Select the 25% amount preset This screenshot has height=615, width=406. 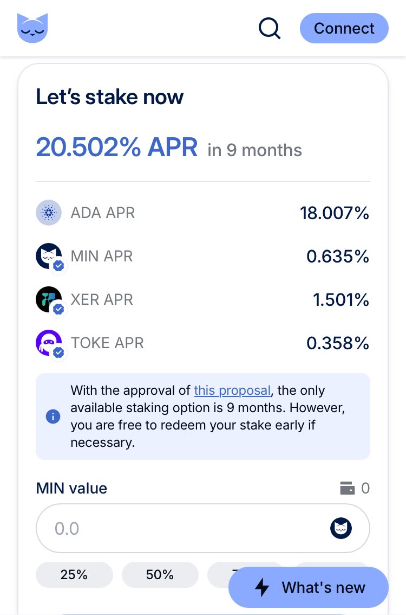[74, 575]
